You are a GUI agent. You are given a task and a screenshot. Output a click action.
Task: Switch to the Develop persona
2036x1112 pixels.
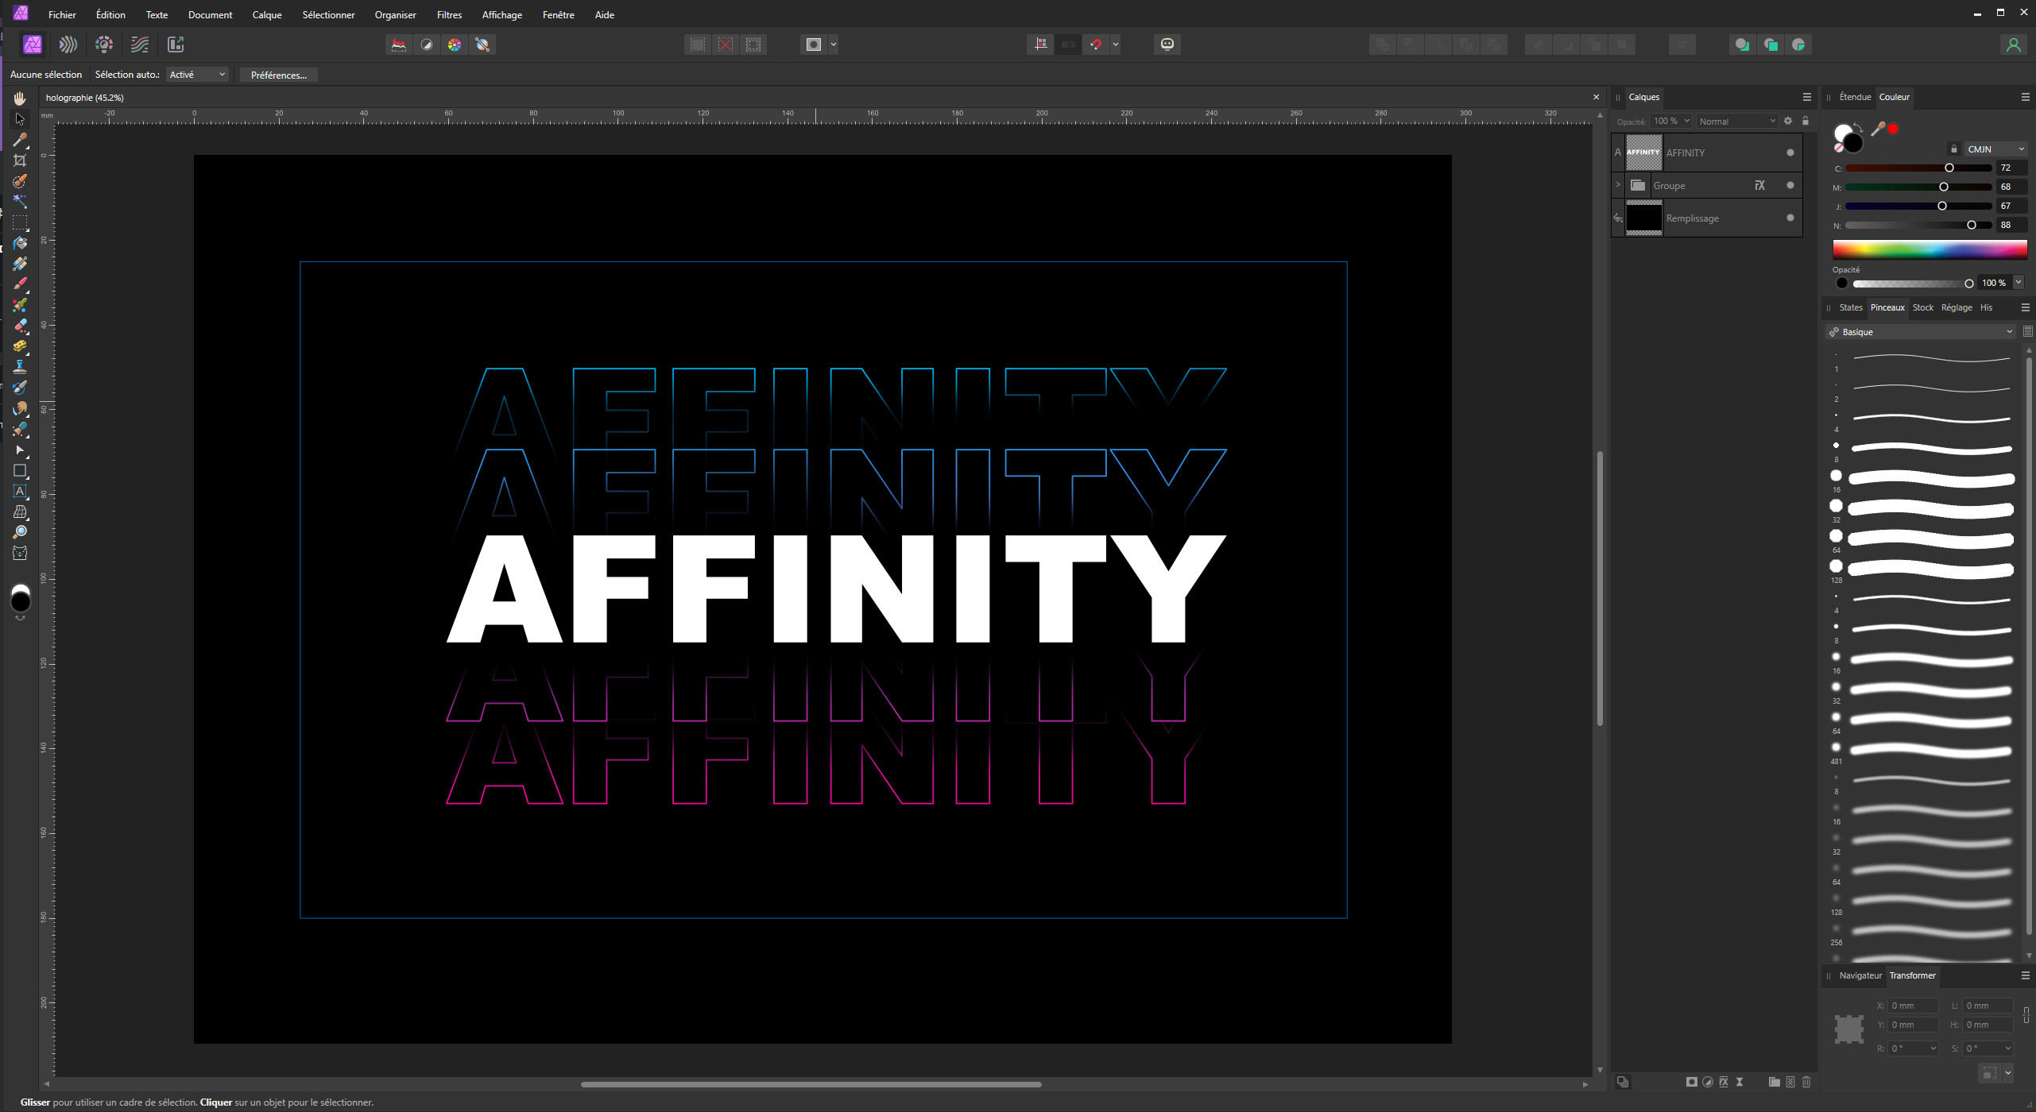(104, 44)
